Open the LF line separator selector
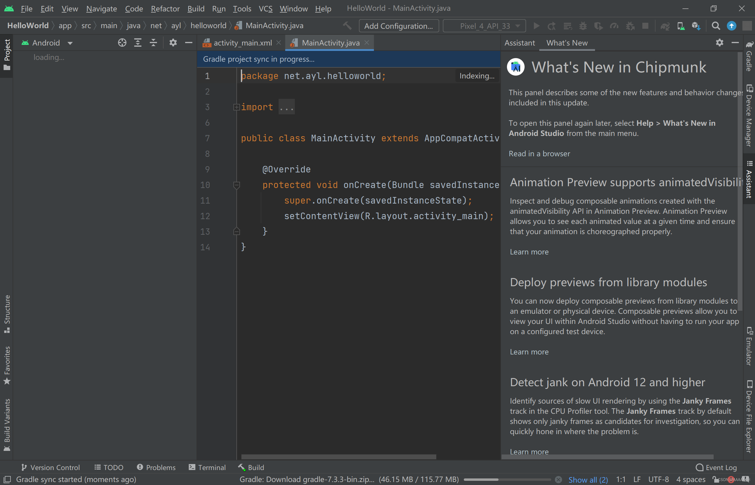This screenshot has height=485, width=755. [x=637, y=479]
